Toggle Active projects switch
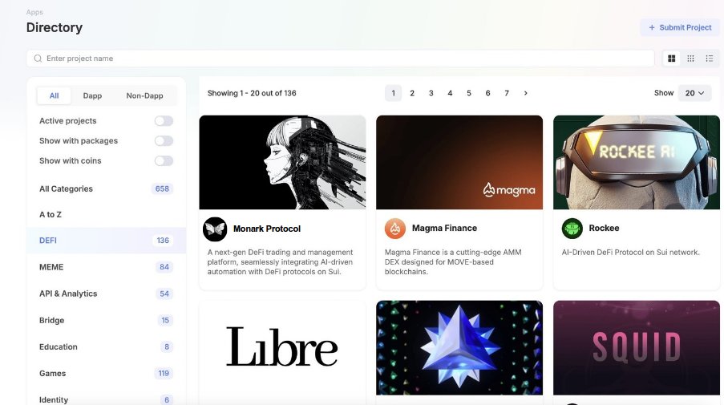The image size is (724, 405). [x=164, y=121]
